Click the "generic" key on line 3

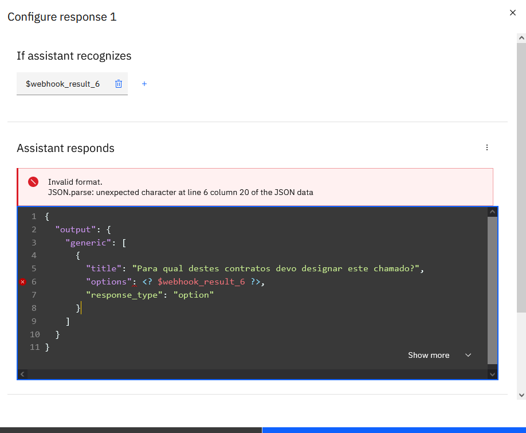[89, 243]
